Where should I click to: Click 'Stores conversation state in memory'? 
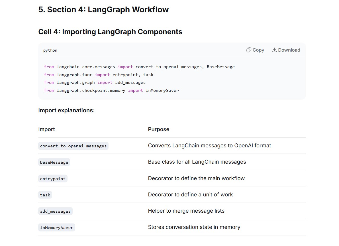[194, 227]
